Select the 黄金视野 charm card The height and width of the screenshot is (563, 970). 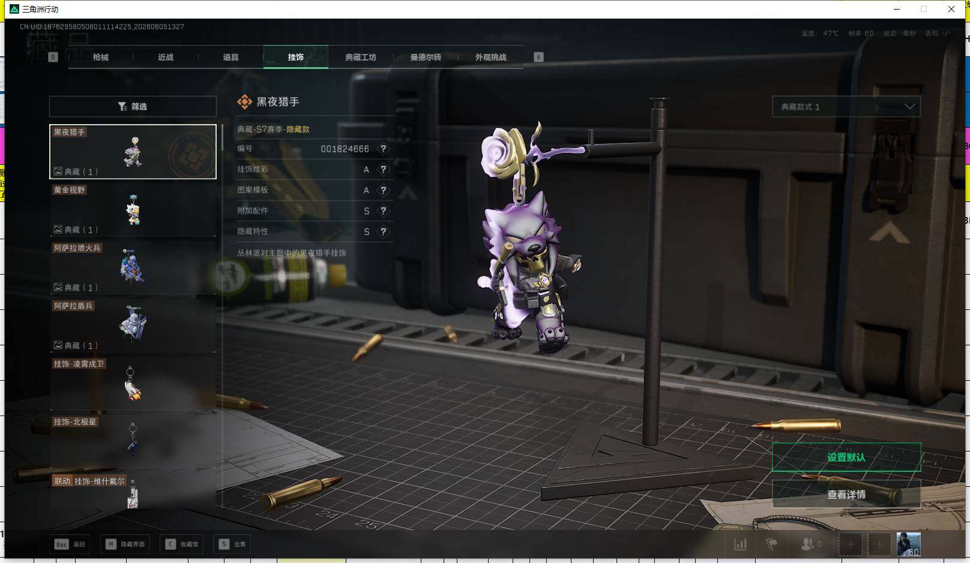(133, 209)
